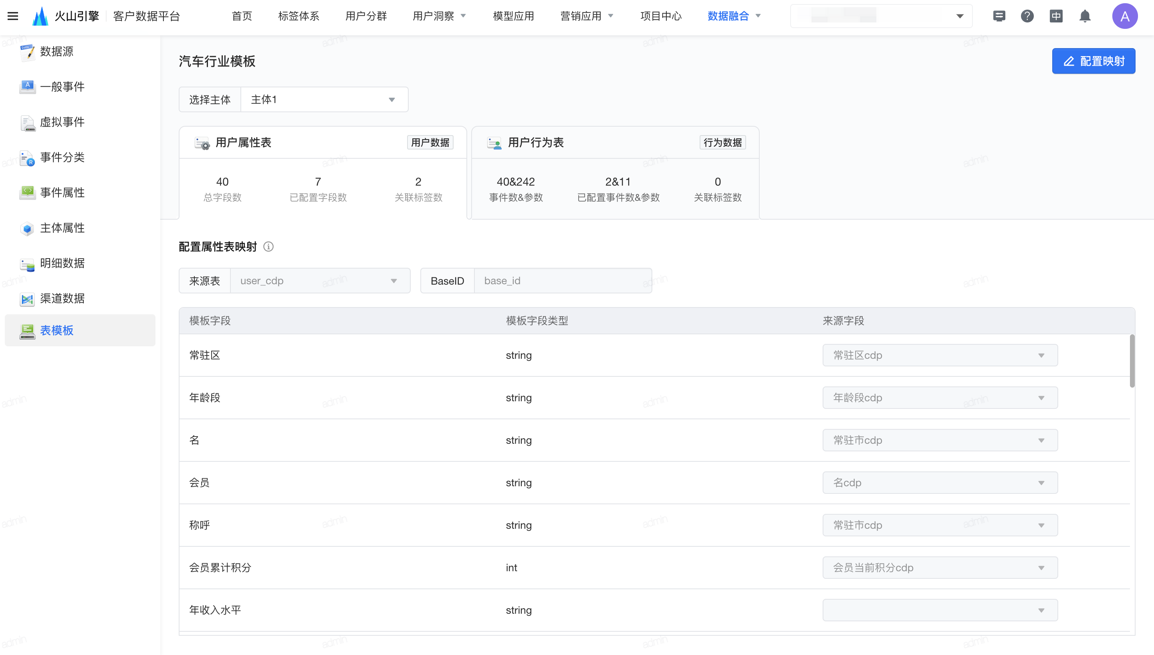
Task: Select the 用户属性表 tab card
Action: point(323,173)
